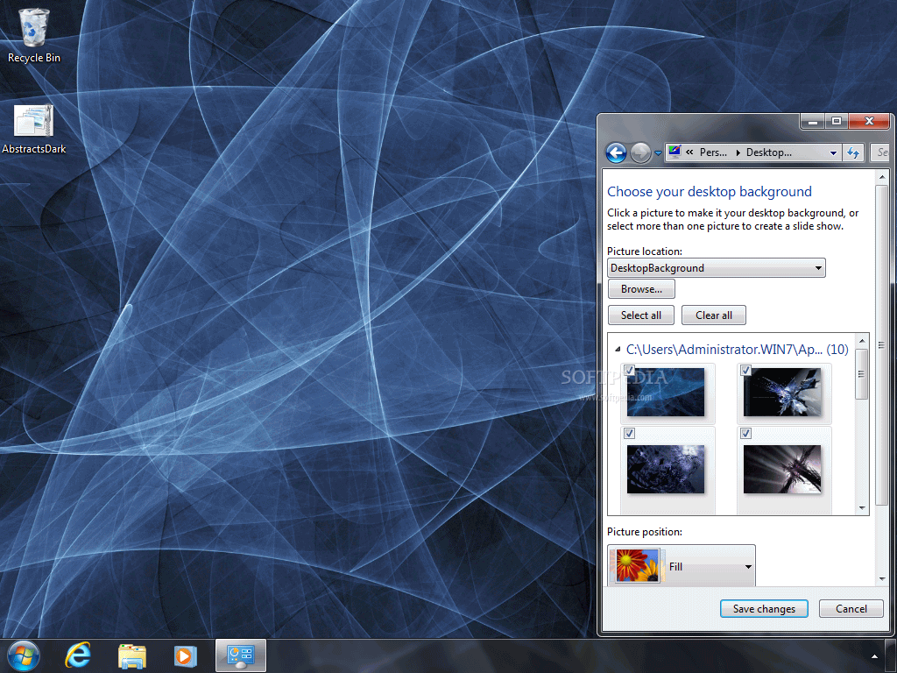897x673 pixels.
Task: Refresh the address bar location
Action: [853, 152]
